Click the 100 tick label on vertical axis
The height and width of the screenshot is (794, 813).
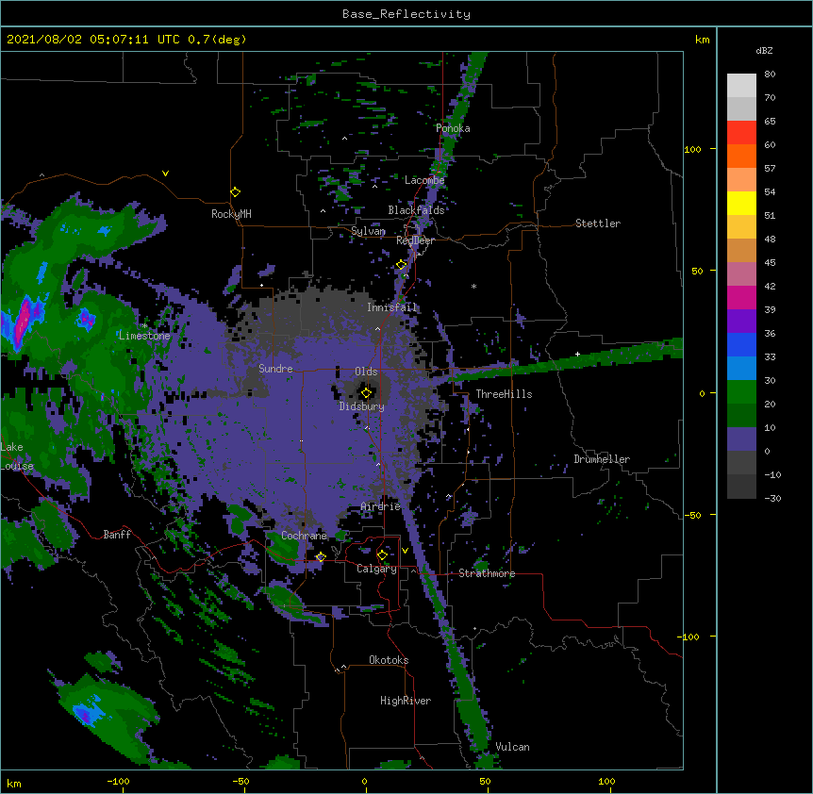pos(692,149)
